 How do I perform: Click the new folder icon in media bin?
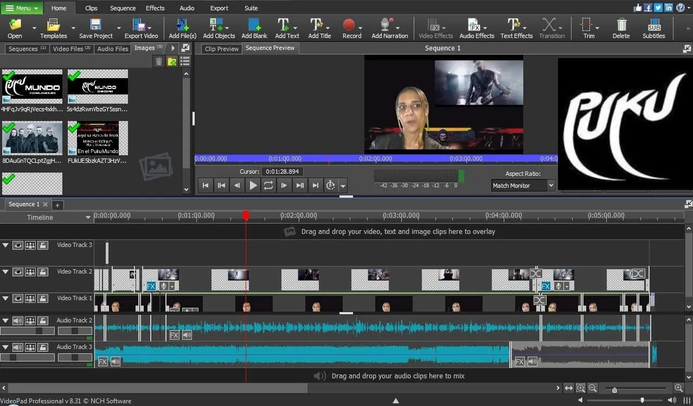[172, 61]
